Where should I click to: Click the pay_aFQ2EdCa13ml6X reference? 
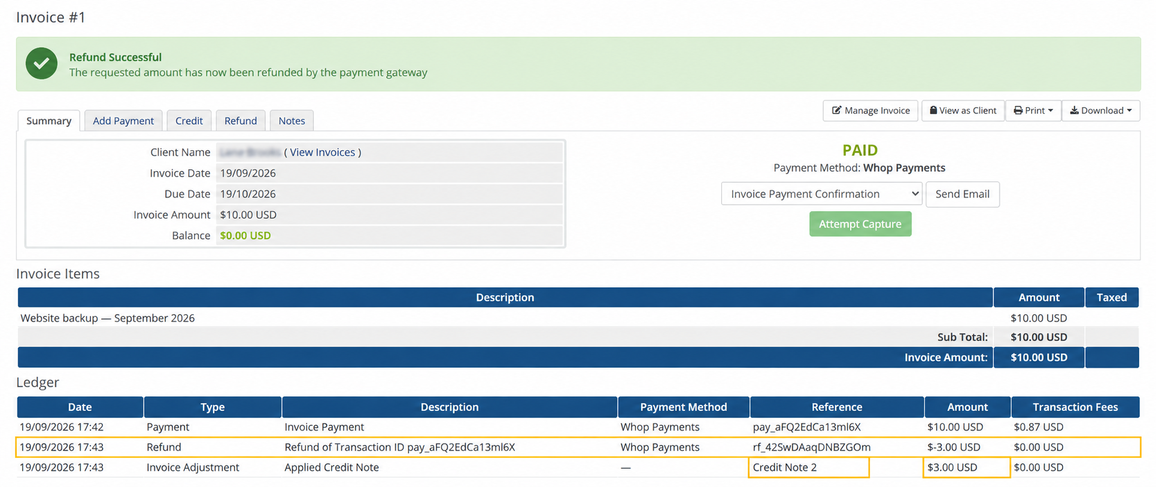pyautogui.click(x=806, y=427)
